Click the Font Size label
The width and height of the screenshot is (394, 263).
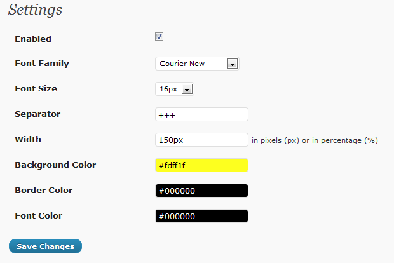click(36, 89)
